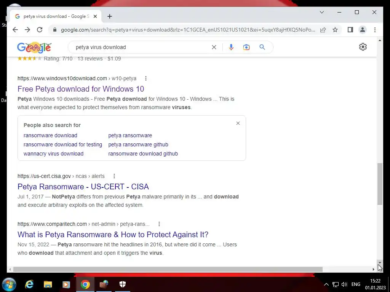The image size is (390, 292).
Task: Select the petya virus download tab
Action: click(56, 16)
